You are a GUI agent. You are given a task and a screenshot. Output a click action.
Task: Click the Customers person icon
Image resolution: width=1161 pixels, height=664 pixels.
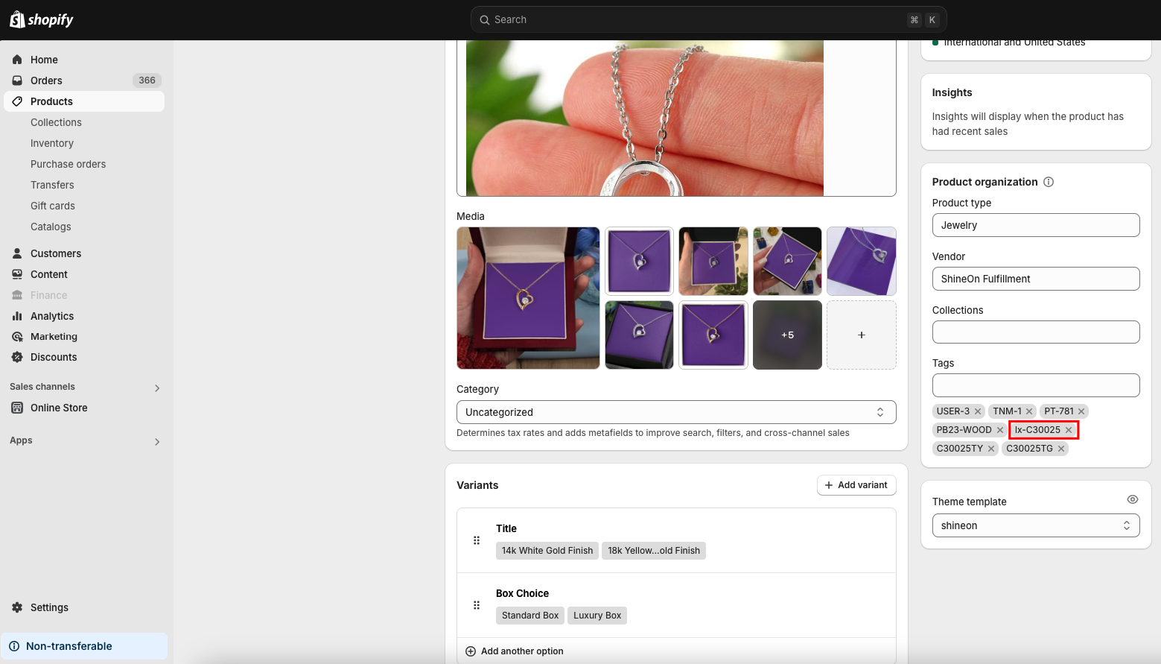click(17, 253)
